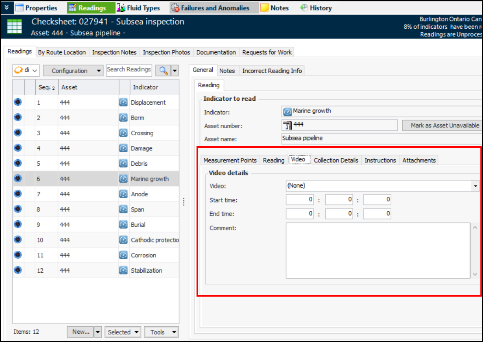Click the double-chevron collapse icon at top left
Screen dimensions: 483x342
point(6,7)
